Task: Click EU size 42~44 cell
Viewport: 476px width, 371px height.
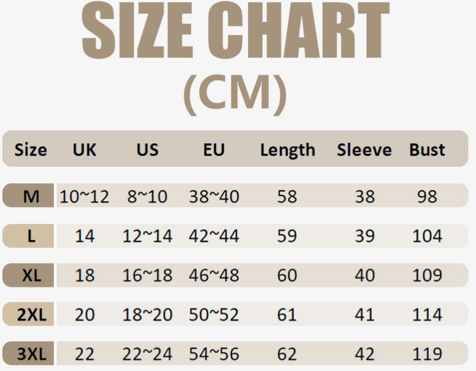Action: [214, 236]
